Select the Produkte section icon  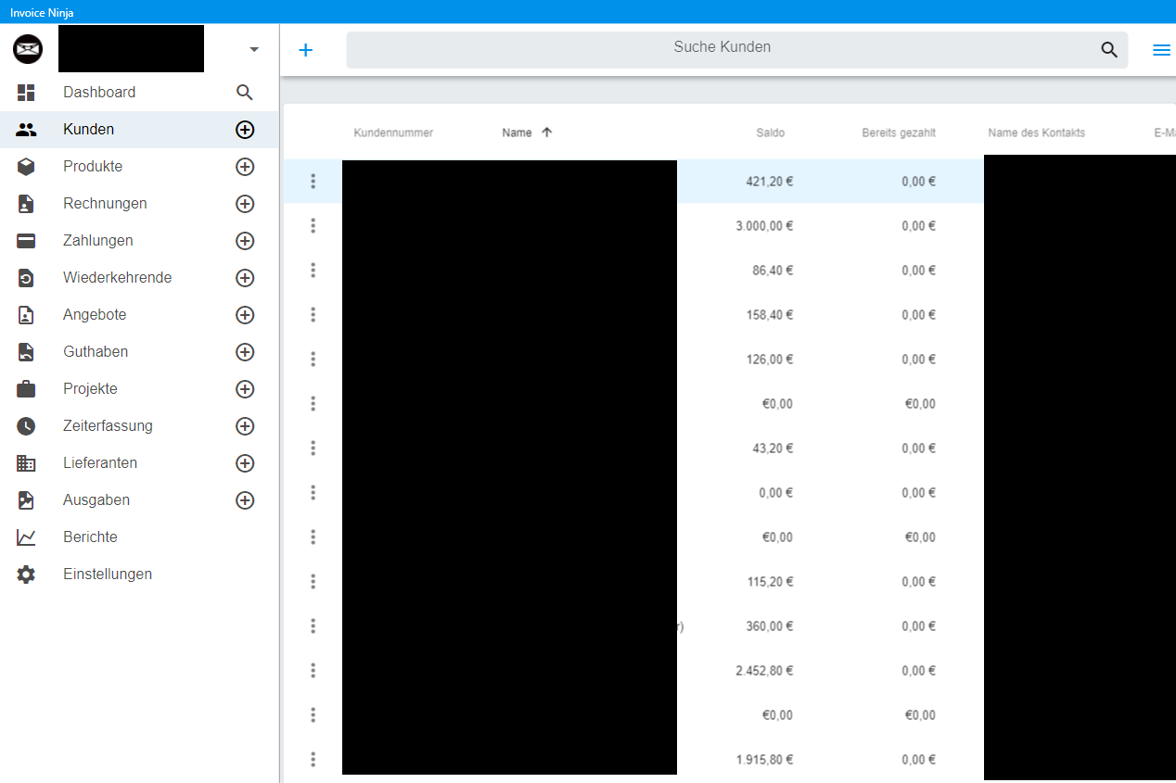pos(25,166)
